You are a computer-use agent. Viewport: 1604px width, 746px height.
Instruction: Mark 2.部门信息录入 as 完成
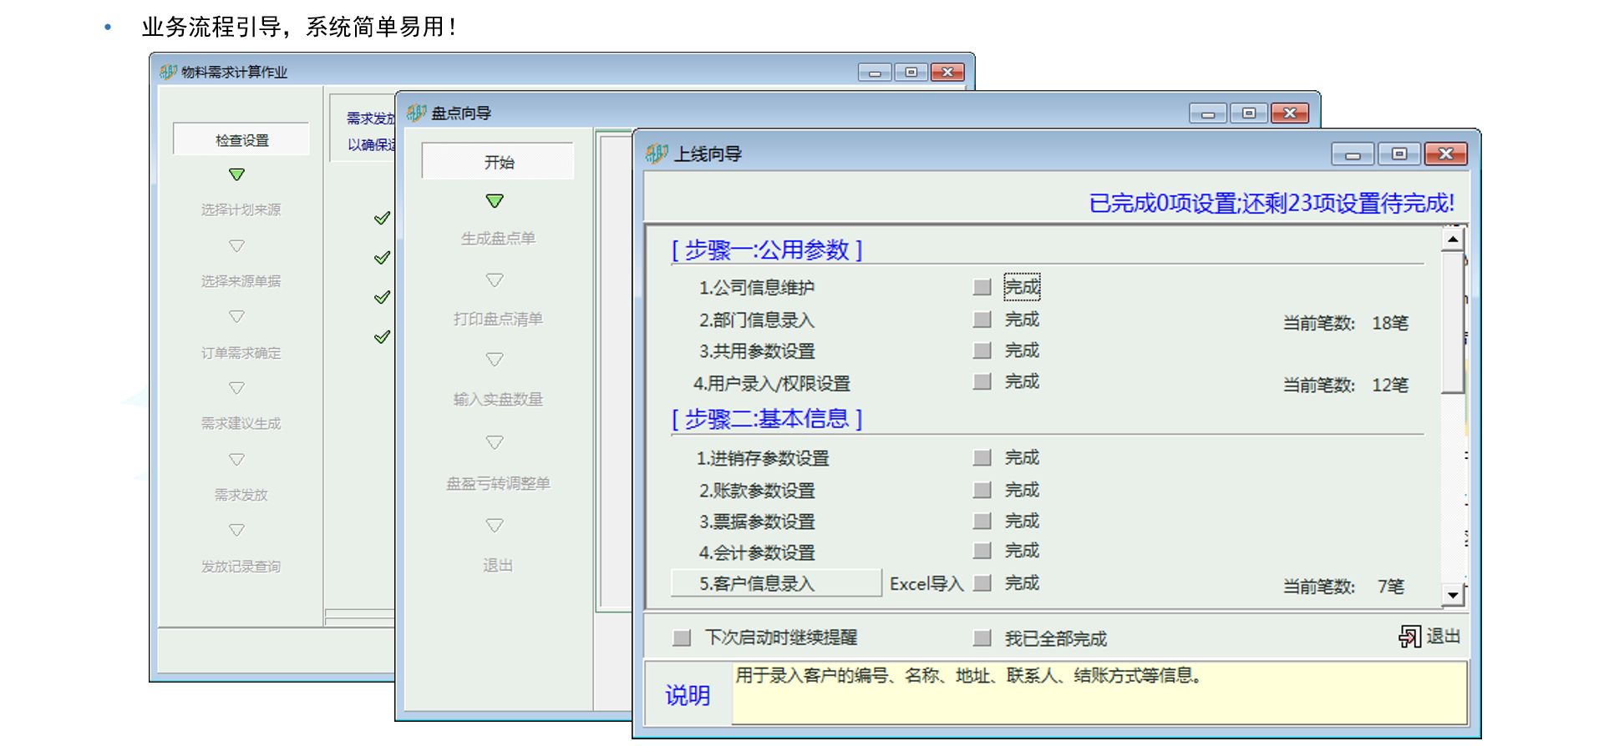click(982, 320)
